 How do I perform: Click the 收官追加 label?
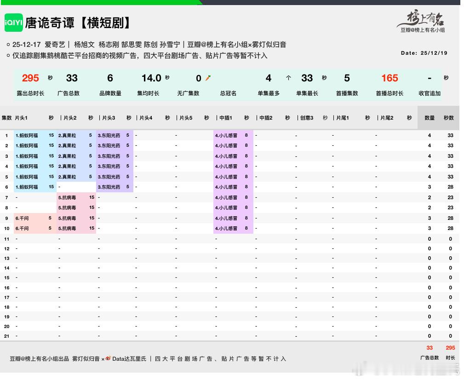(x=430, y=93)
